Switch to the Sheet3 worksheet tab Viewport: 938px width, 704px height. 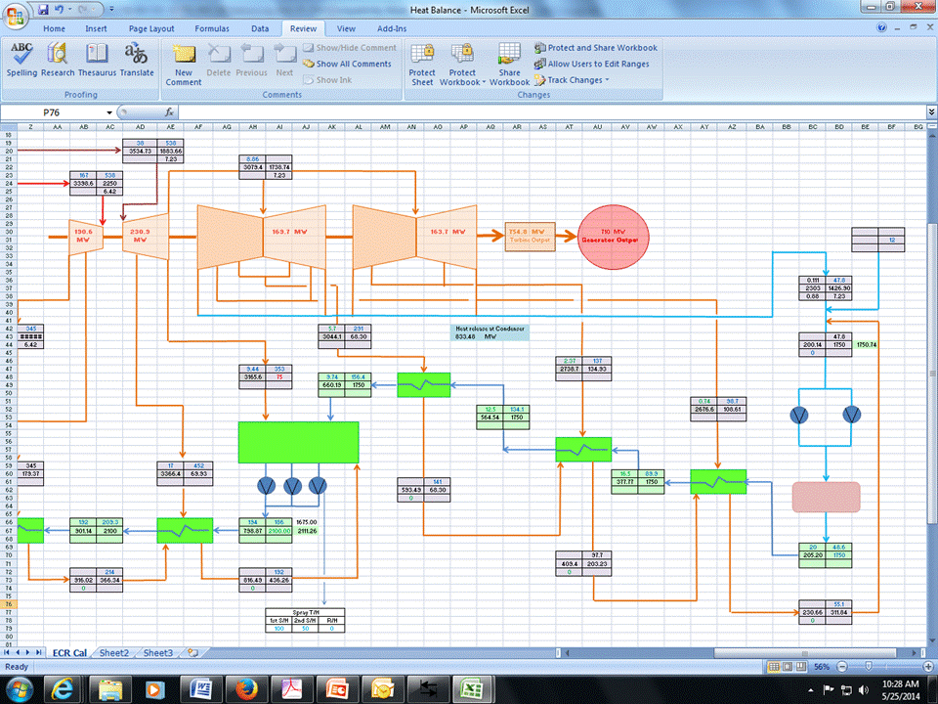pos(158,652)
